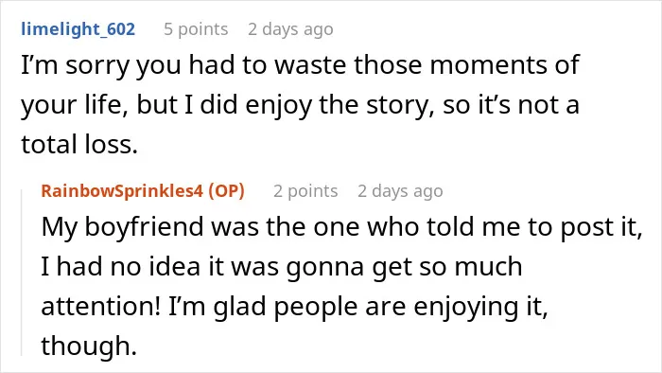662x373 pixels.
Task: Click the word "attention!" in the reply
Action: point(101,306)
